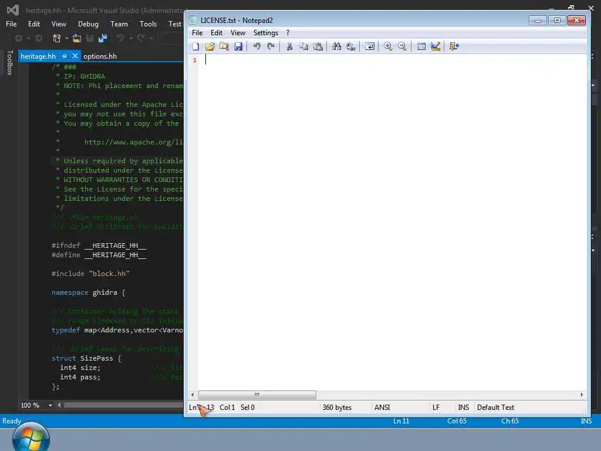601x451 pixels.
Task: Copy selection in Notepad2 toolbar
Action: tap(303, 46)
